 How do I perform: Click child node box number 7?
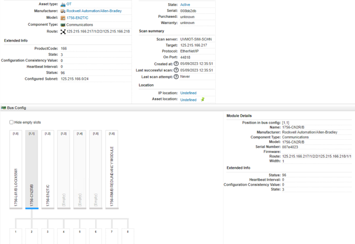111,235
